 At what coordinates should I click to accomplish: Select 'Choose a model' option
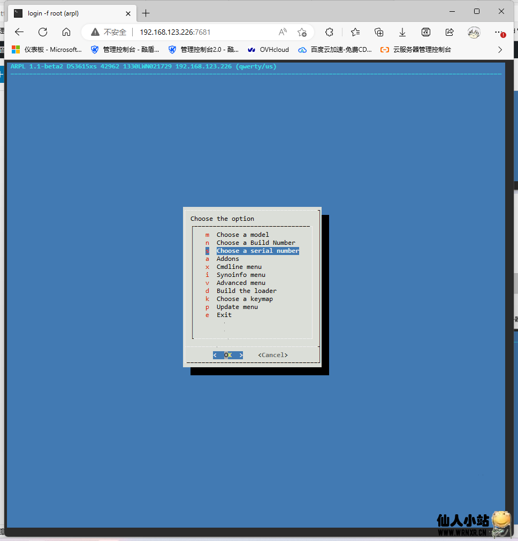pyautogui.click(x=242, y=235)
